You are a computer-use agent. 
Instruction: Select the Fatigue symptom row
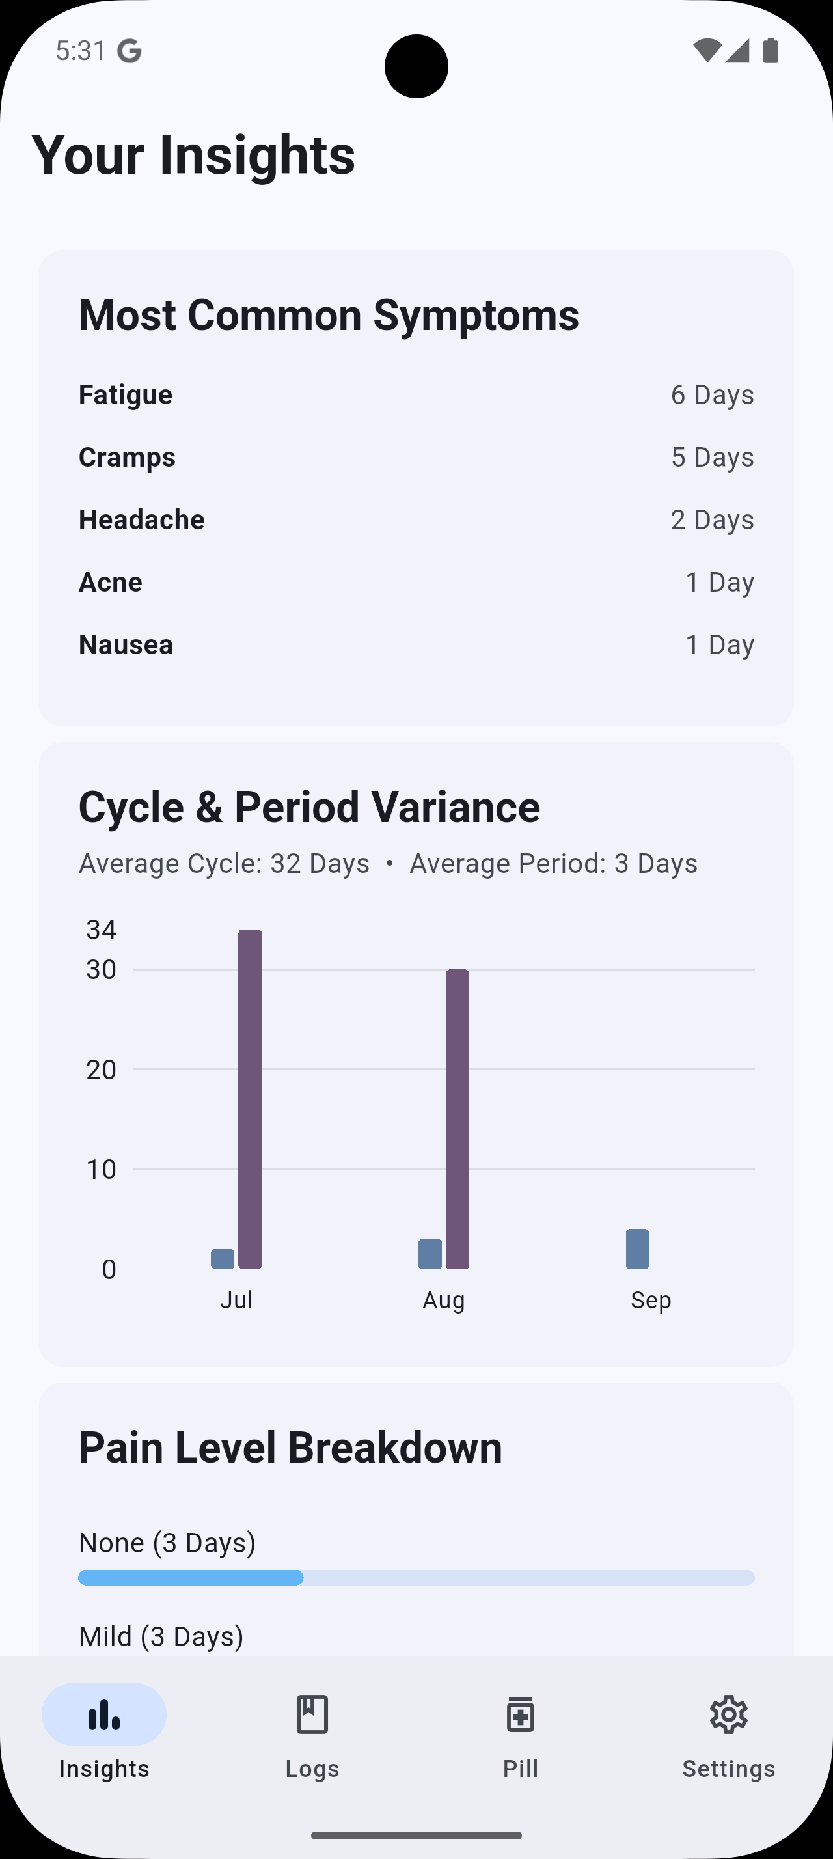(x=416, y=394)
